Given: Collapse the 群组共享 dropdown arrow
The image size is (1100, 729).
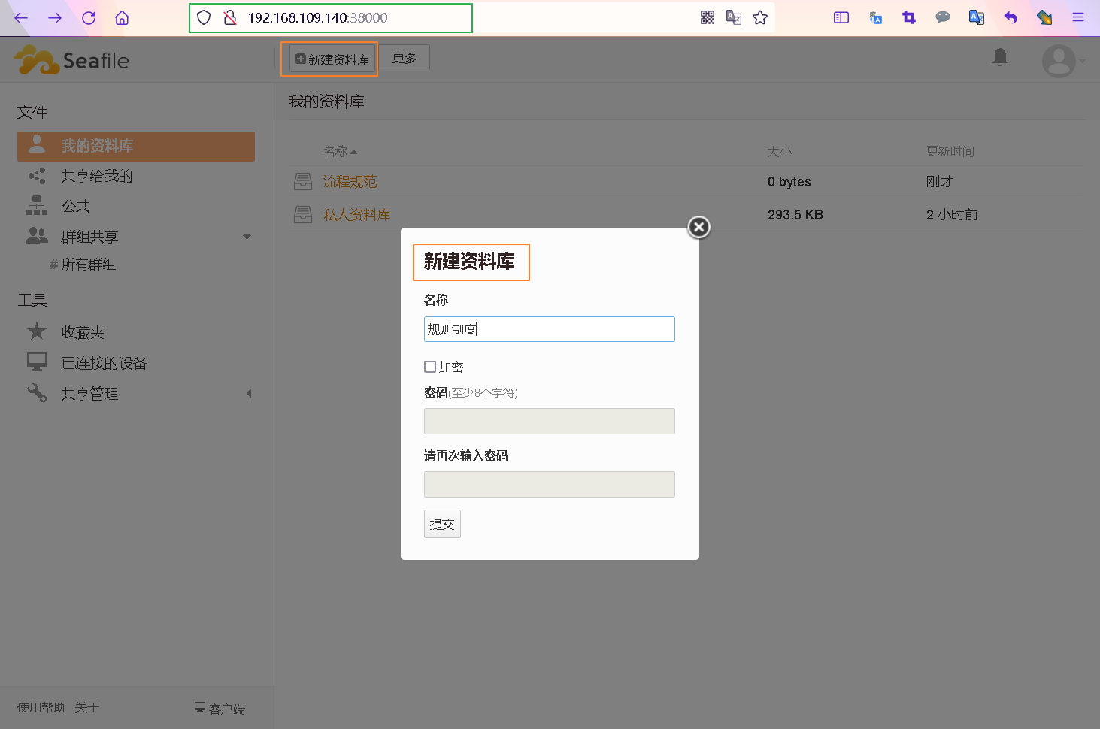Looking at the screenshot, I should click(x=247, y=237).
